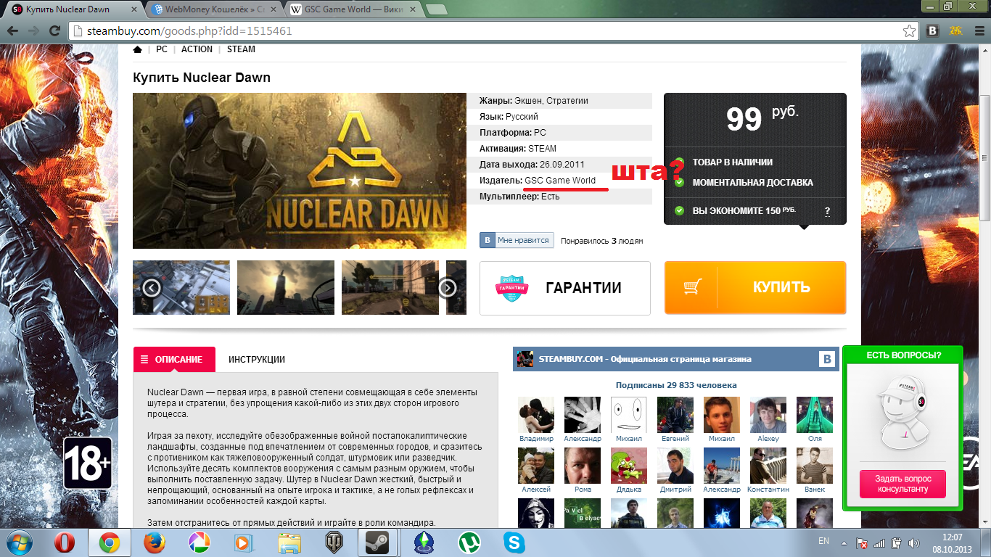Open Picasa from the taskbar
This screenshot has width=991, height=557.
pyautogui.click(x=198, y=542)
